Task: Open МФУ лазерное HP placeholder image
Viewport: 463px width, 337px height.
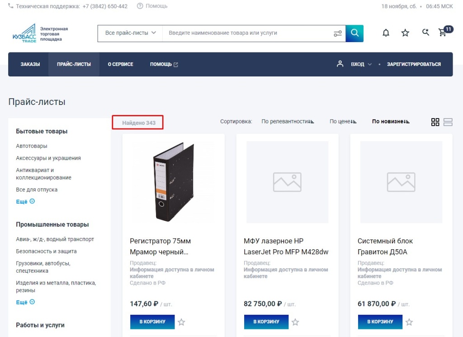Action: 287,182
